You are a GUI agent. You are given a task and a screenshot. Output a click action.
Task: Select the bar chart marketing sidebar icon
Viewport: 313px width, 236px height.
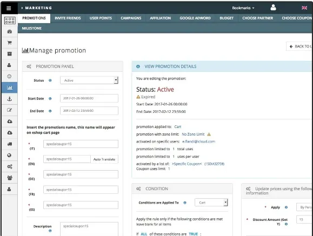pyautogui.click(x=9, y=87)
